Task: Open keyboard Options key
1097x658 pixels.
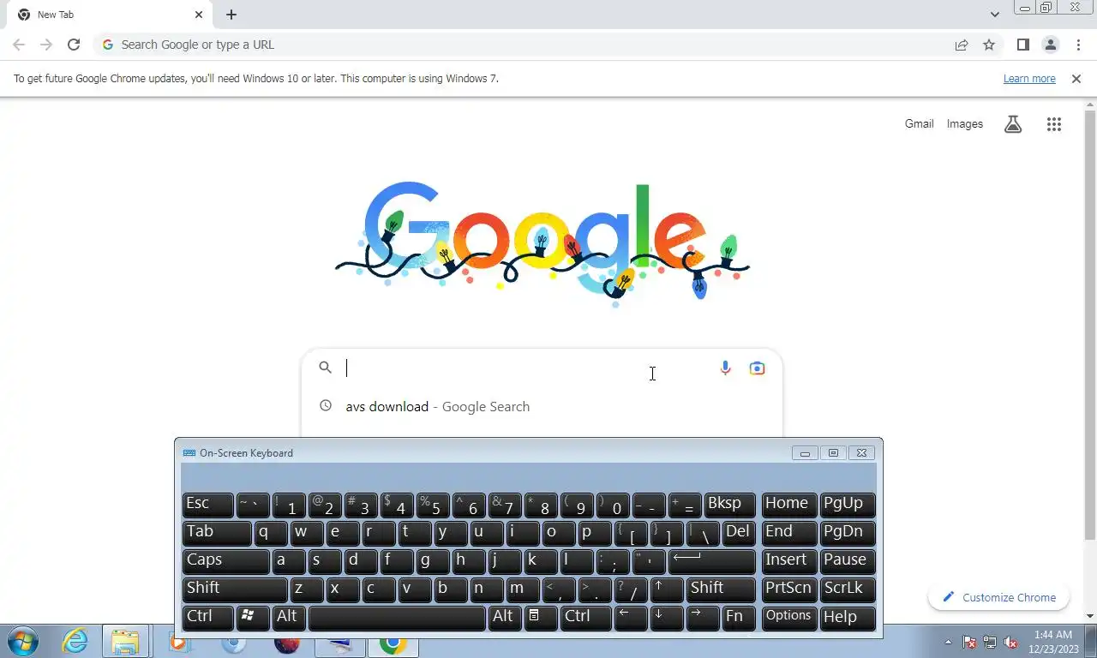Action: [x=788, y=618]
